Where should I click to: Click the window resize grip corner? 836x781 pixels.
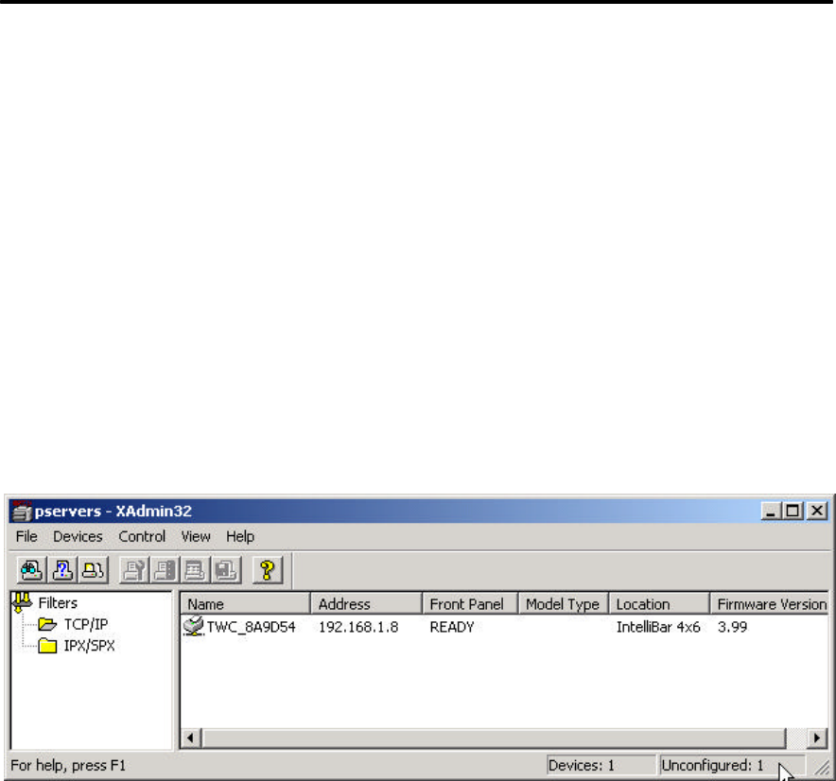[x=822, y=767]
